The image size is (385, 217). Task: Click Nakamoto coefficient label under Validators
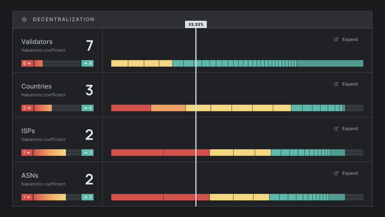[x=43, y=50]
